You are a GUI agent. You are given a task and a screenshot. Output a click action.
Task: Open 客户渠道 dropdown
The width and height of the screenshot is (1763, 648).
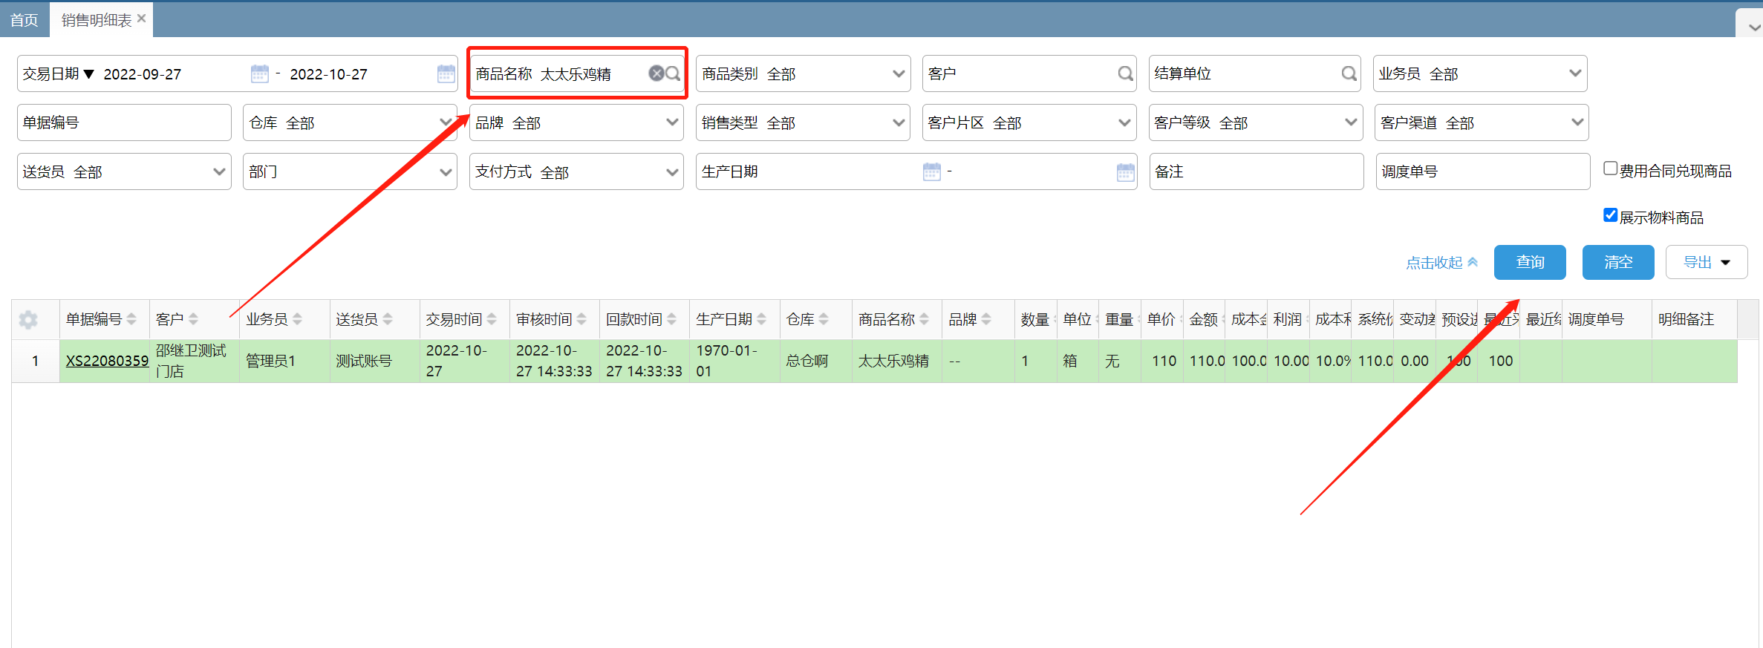[x=1482, y=122]
